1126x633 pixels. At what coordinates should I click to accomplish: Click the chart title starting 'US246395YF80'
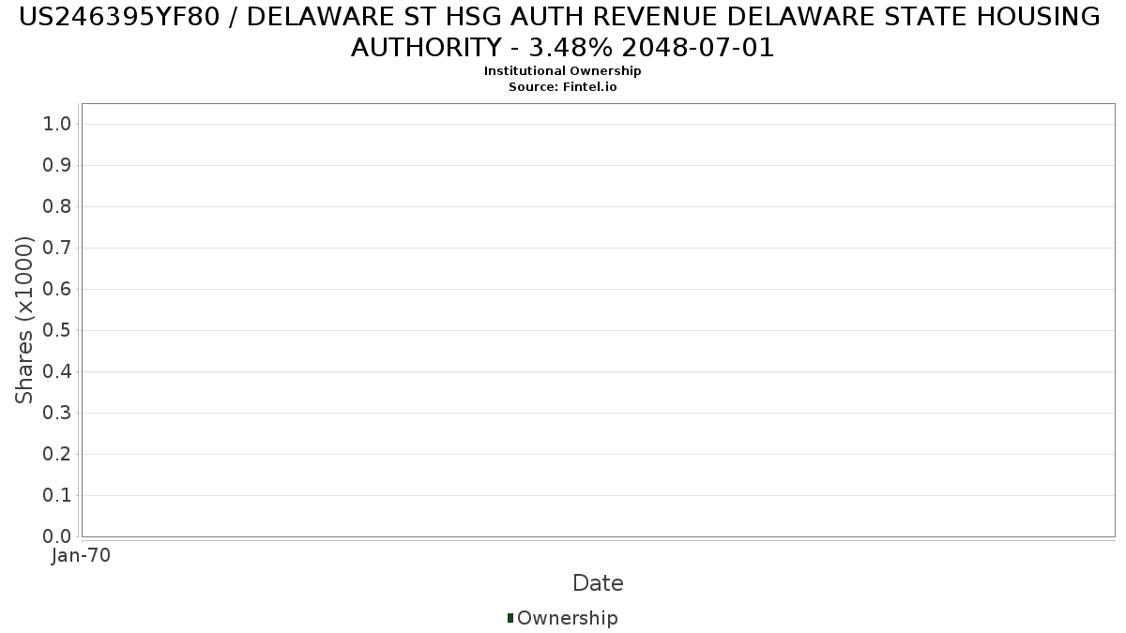point(560,31)
